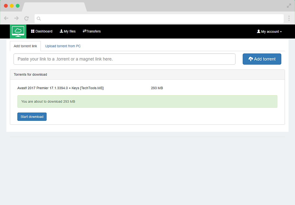
Task: Select the Avast! 2017 Premier torrent entry
Action: [61, 88]
